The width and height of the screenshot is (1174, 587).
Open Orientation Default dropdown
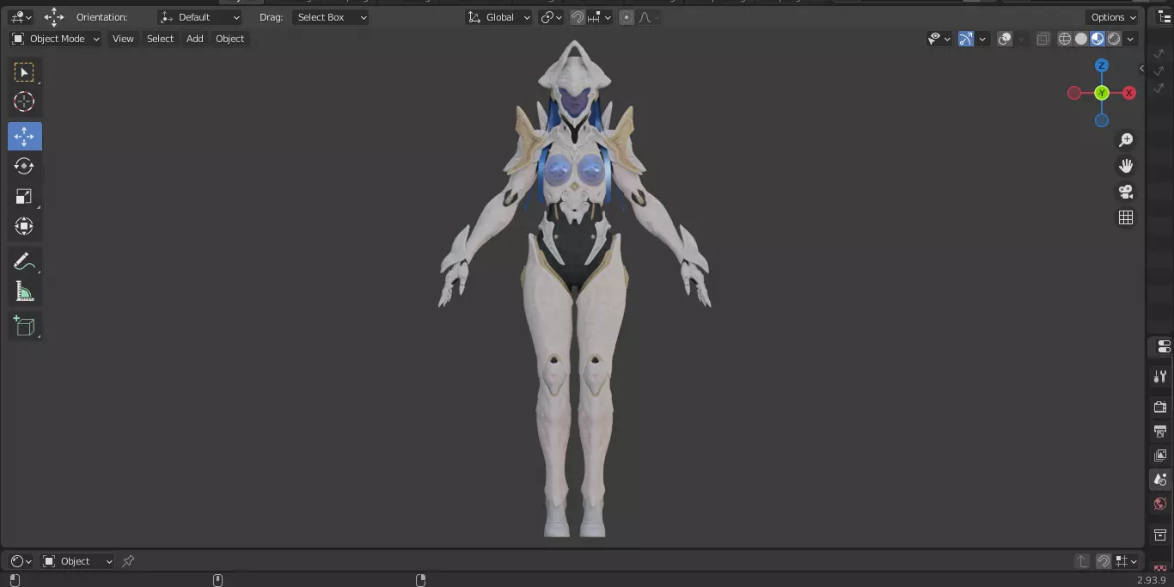tap(200, 17)
